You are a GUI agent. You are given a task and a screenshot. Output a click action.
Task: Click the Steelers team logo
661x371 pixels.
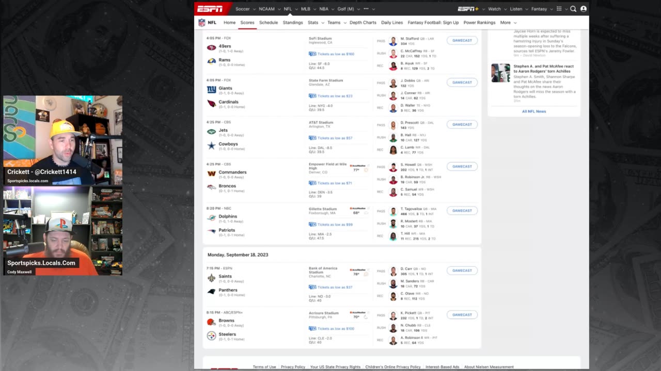pyautogui.click(x=211, y=335)
